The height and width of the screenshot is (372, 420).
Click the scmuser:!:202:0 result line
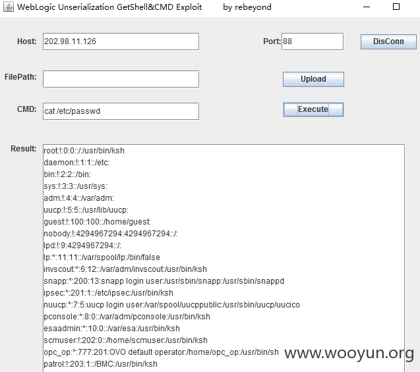pos(126,340)
